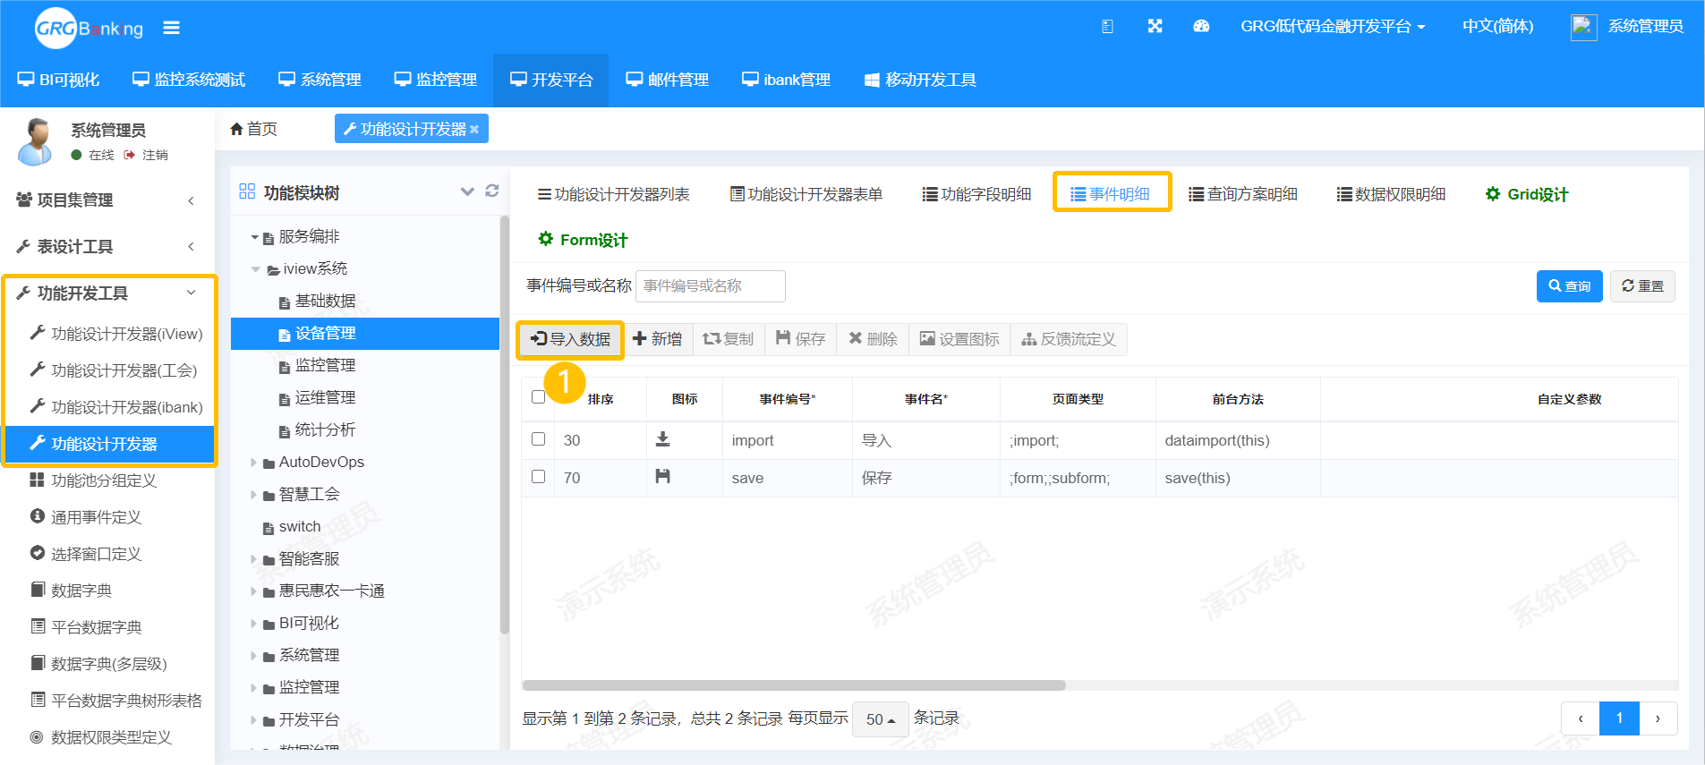The height and width of the screenshot is (765, 1705).
Task: Go to next page arrow in pagination
Action: pyautogui.click(x=1658, y=718)
